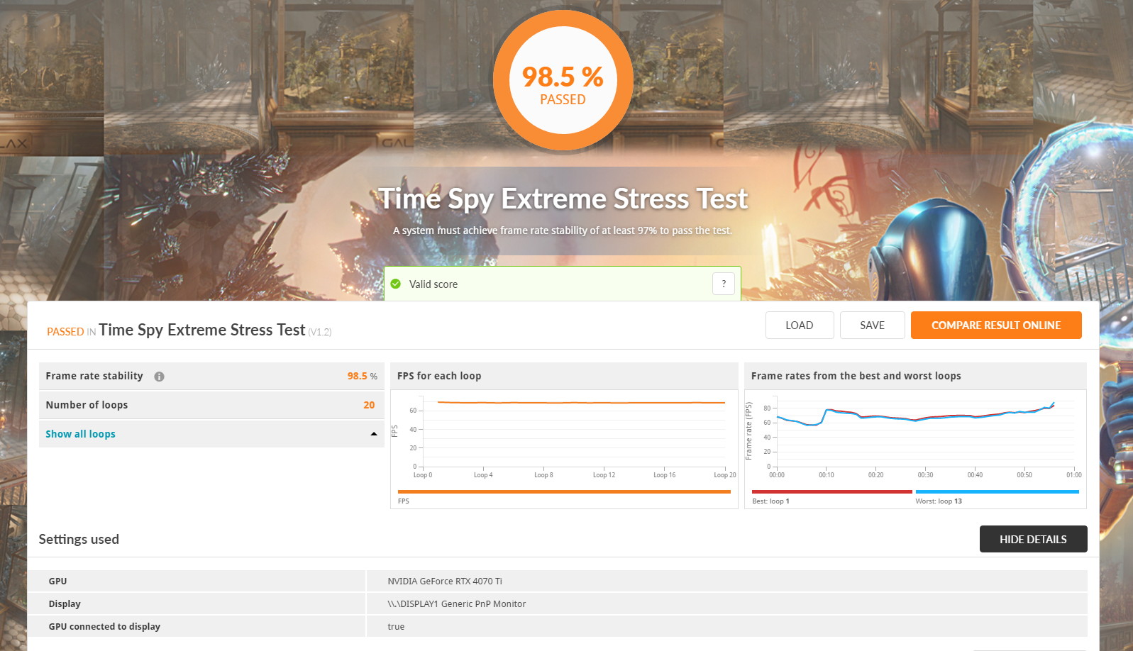Click the Show all loops link
The width and height of the screenshot is (1133, 651).
80,434
